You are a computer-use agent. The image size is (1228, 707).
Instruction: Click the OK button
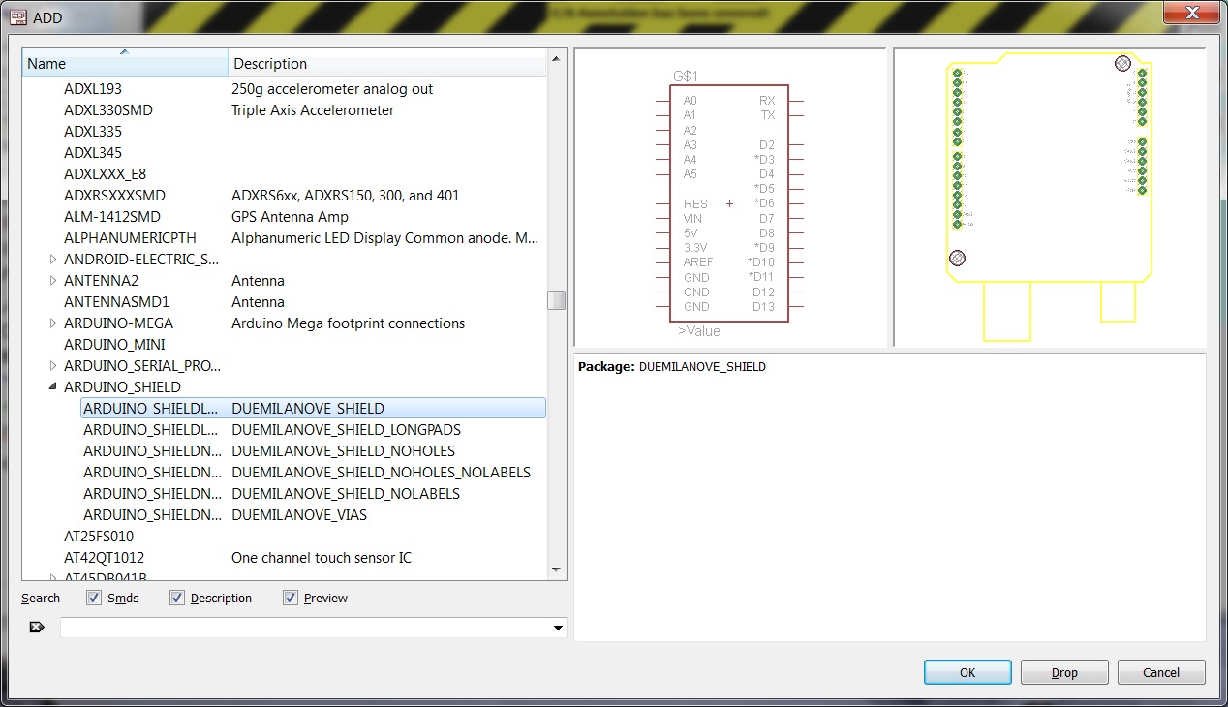click(x=967, y=672)
